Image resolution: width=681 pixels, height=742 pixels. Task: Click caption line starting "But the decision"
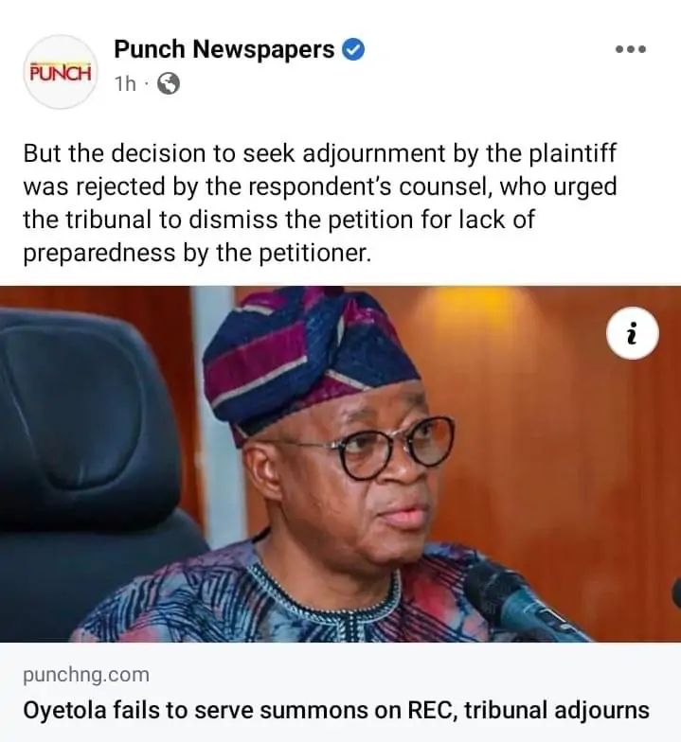click(x=319, y=153)
